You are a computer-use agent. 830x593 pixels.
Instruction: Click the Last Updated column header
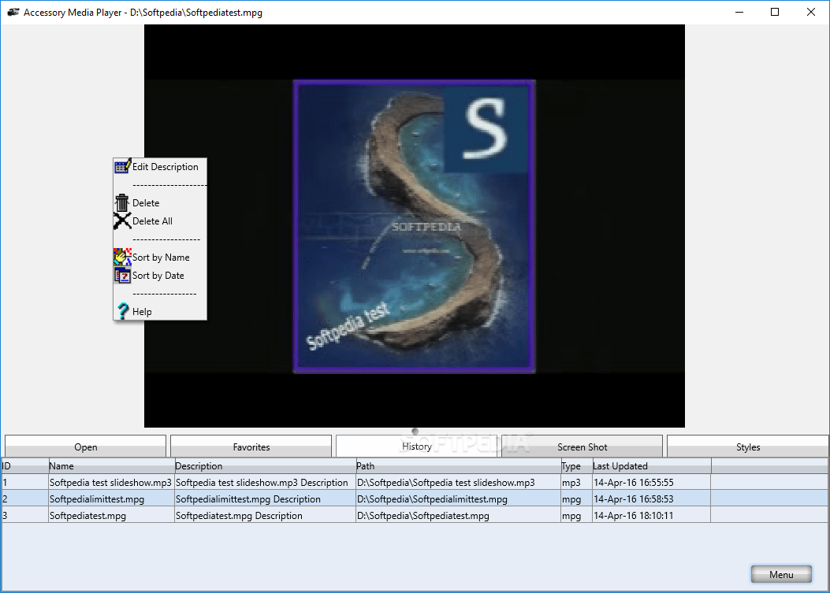(x=652, y=466)
